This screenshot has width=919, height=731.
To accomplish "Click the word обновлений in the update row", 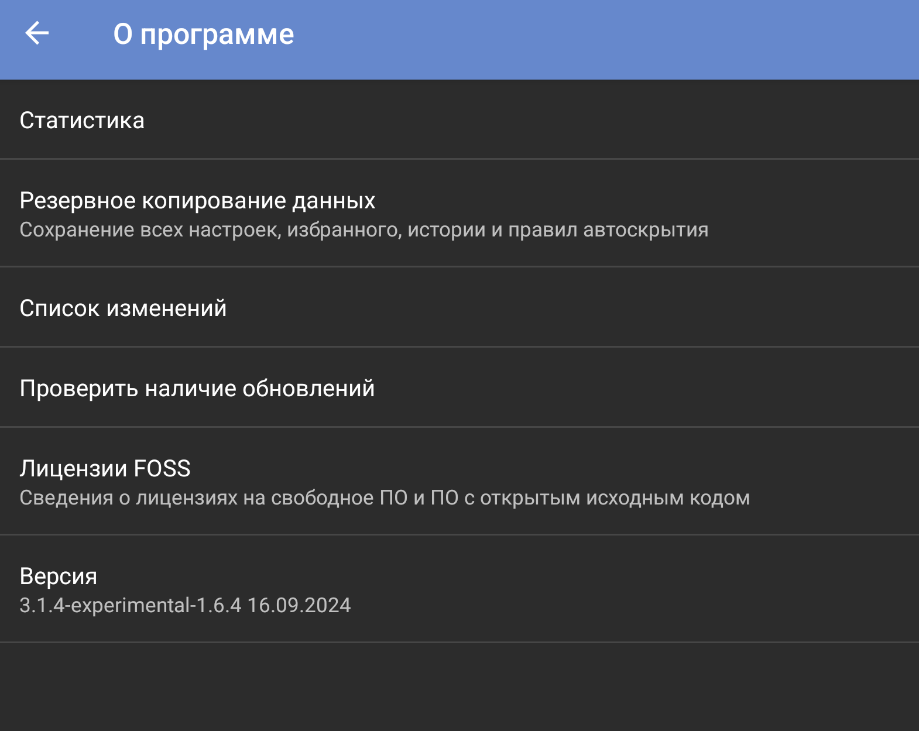I will 308,389.
